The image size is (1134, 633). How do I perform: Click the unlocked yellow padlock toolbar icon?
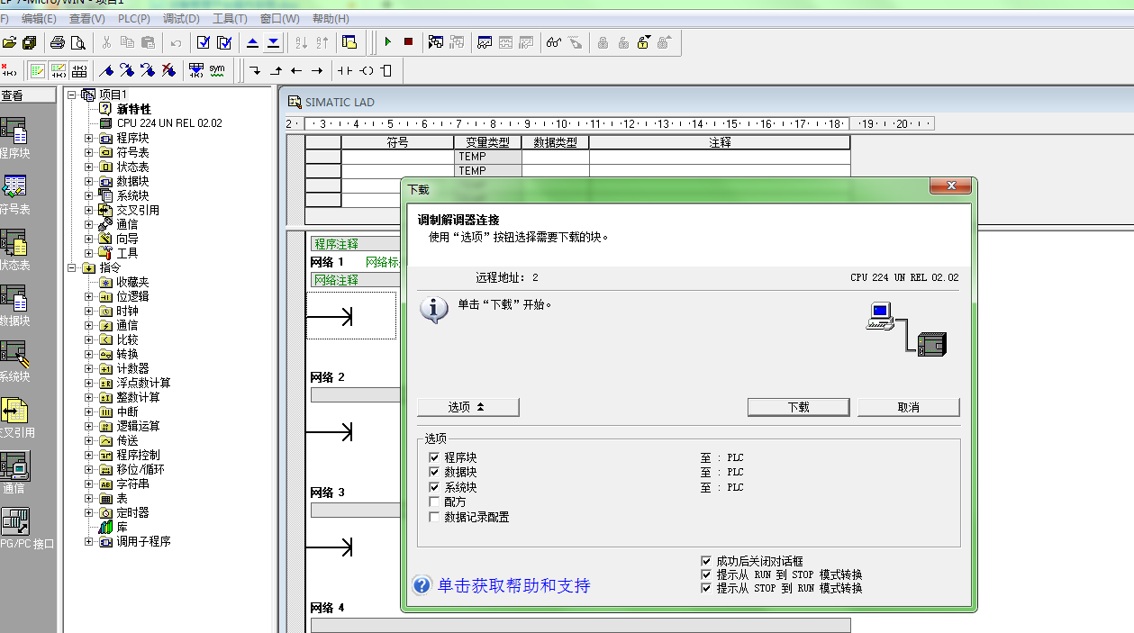pos(644,42)
